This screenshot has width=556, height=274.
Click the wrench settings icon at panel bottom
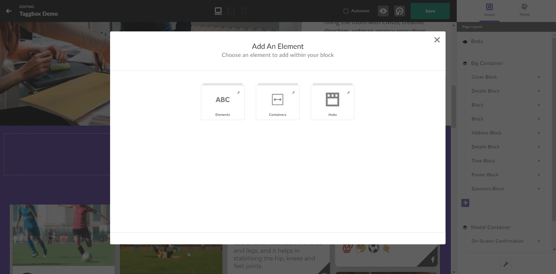(x=506, y=264)
